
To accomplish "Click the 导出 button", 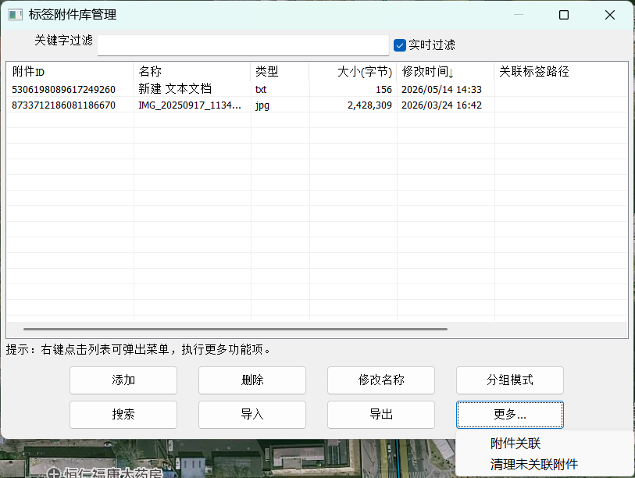I will 381,415.
